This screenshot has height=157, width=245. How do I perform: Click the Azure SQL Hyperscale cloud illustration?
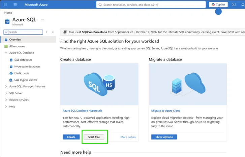point(99,84)
